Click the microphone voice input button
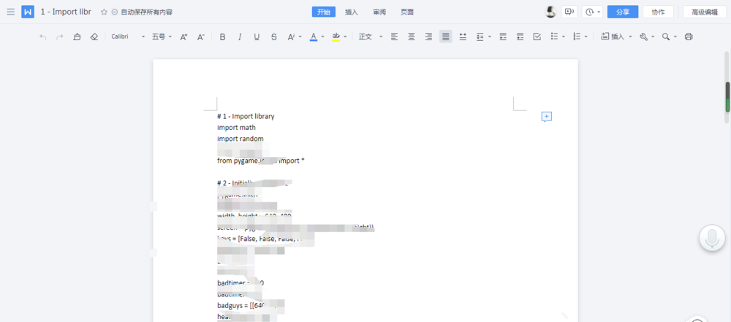731x322 pixels. [712, 238]
